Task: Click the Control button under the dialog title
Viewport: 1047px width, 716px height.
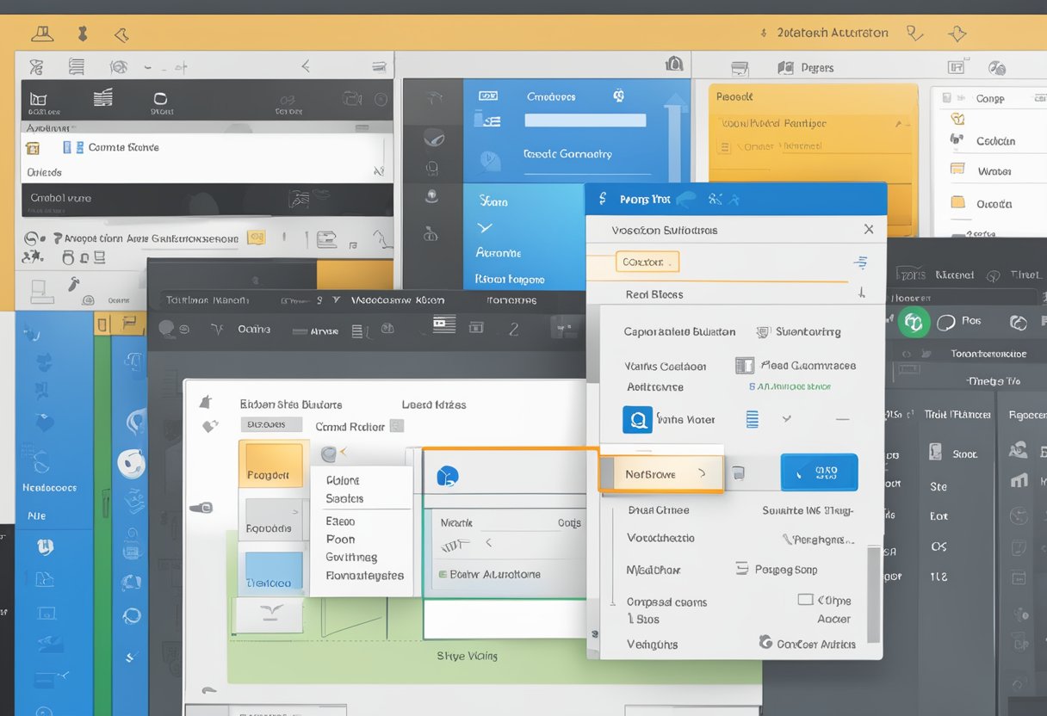Action: [x=647, y=262]
